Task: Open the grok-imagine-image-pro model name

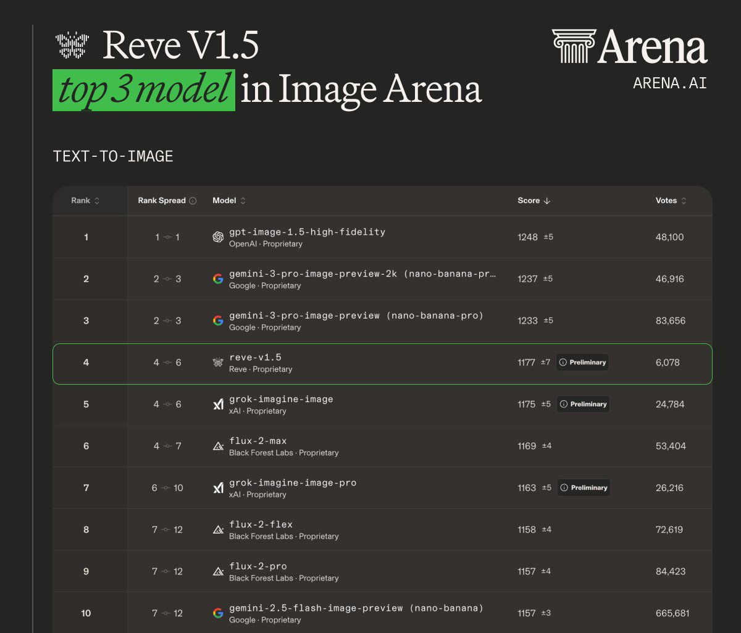Action: click(293, 483)
